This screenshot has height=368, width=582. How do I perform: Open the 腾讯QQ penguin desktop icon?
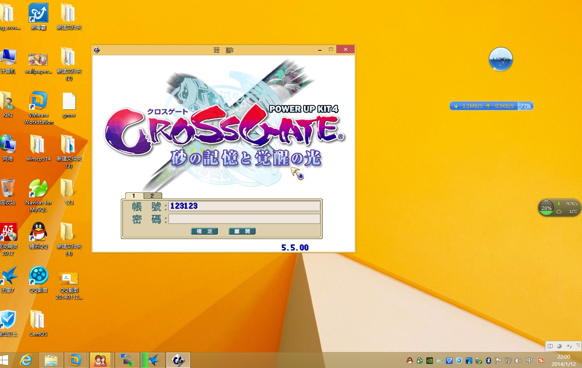tap(38, 233)
